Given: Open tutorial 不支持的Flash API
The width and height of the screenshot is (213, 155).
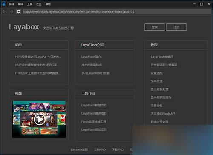Looking at the screenshot, I should pyautogui.click(x=163, y=114).
